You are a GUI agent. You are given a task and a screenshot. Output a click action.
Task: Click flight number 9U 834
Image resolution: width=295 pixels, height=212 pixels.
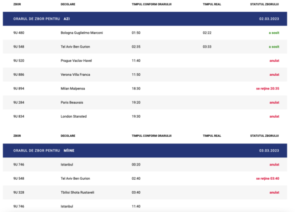(19, 116)
